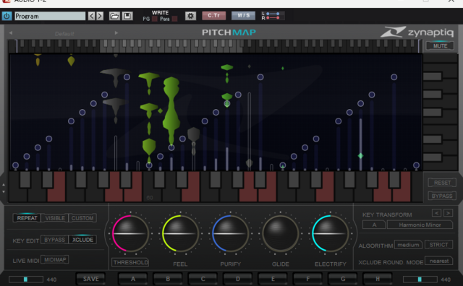Select the CUSTOM mode tab
This screenshot has height=286, width=463.
tap(82, 218)
